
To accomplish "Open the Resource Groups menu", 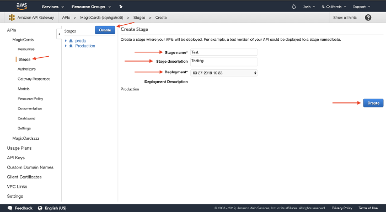I will pyautogui.click(x=91, y=7).
